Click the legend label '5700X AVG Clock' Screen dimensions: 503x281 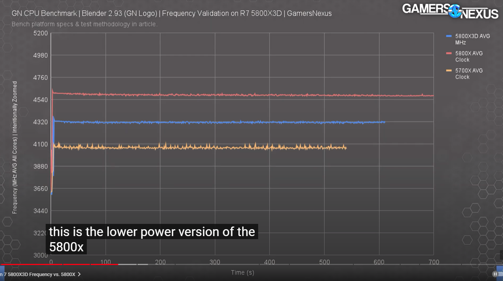[x=469, y=73]
